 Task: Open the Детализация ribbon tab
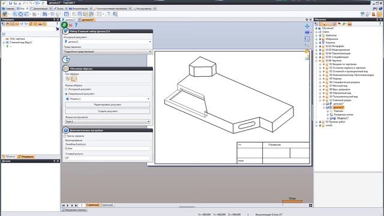[39, 8]
